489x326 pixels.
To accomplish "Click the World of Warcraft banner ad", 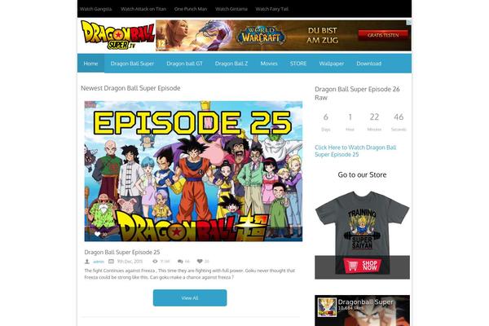I will [x=284, y=35].
